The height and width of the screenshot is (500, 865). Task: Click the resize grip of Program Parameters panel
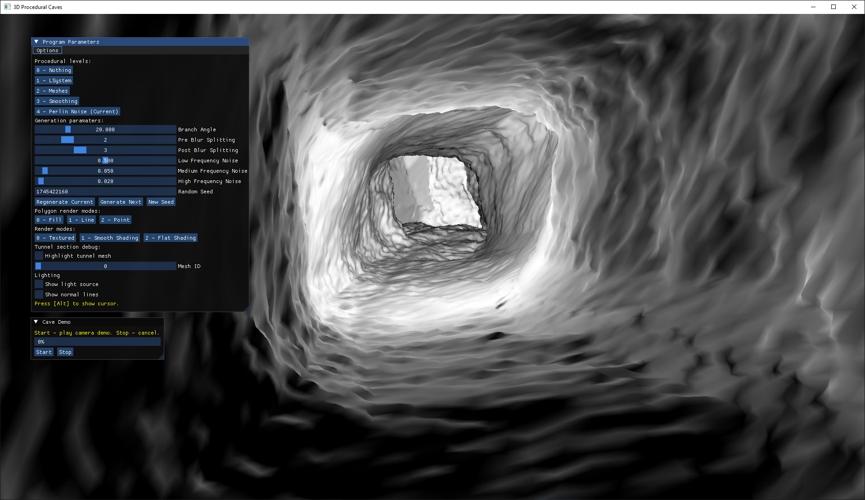click(x=246, y=309)
